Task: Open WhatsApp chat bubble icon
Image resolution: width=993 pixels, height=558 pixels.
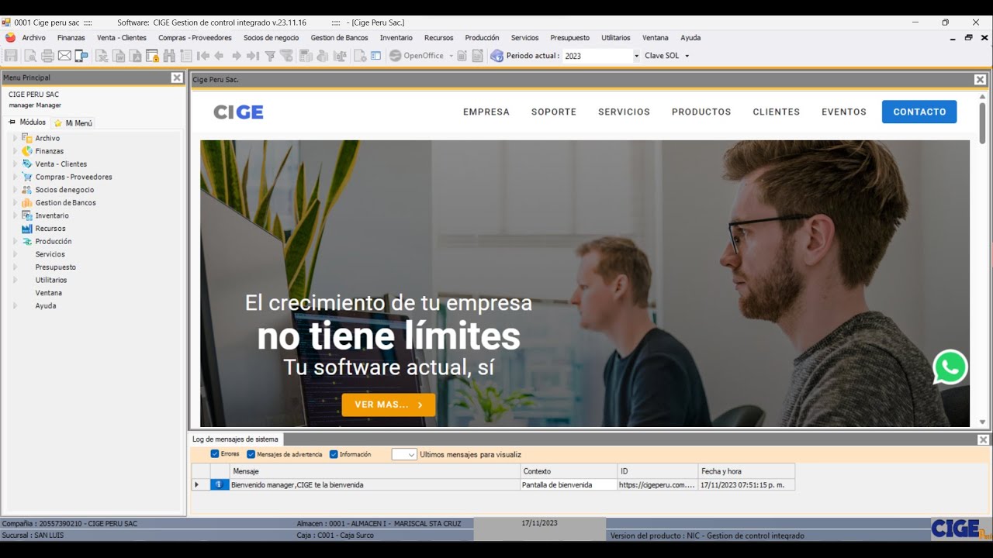Action: [x=950, y=367]
